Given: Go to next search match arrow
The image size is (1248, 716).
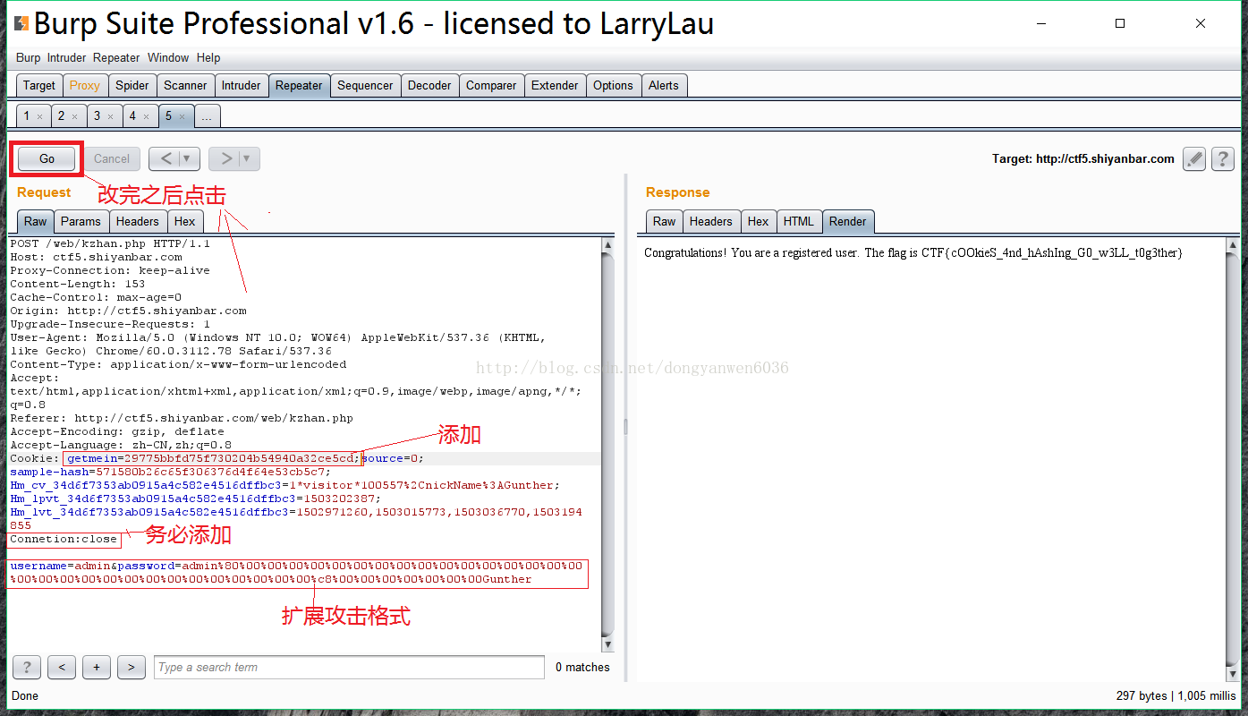Looking at the screenshot, I should (132, 667).
